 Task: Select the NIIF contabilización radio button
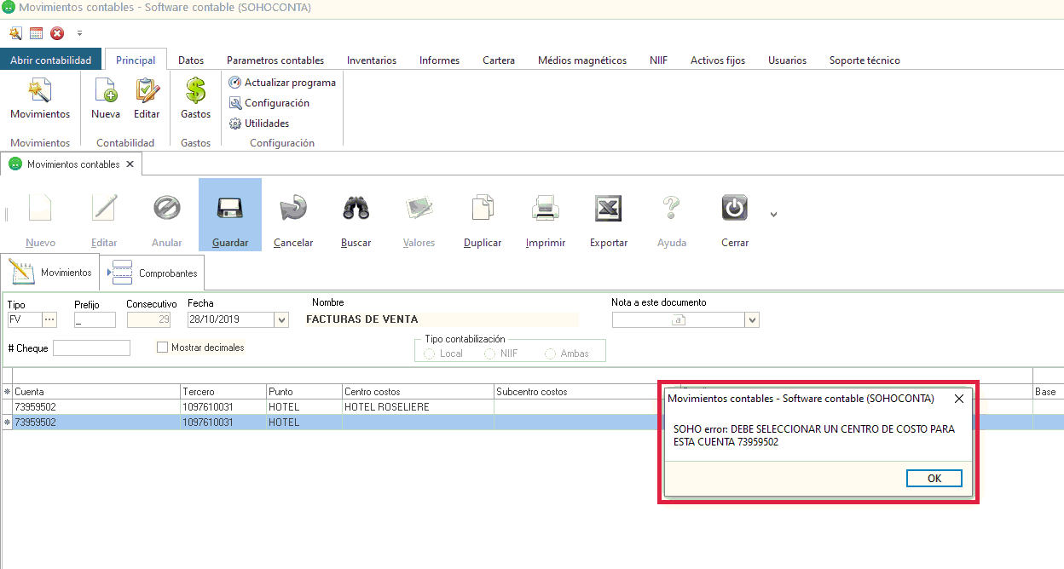click(489, 353)
